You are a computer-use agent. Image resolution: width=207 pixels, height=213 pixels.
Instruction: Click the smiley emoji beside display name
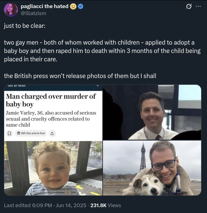(73, 6)
